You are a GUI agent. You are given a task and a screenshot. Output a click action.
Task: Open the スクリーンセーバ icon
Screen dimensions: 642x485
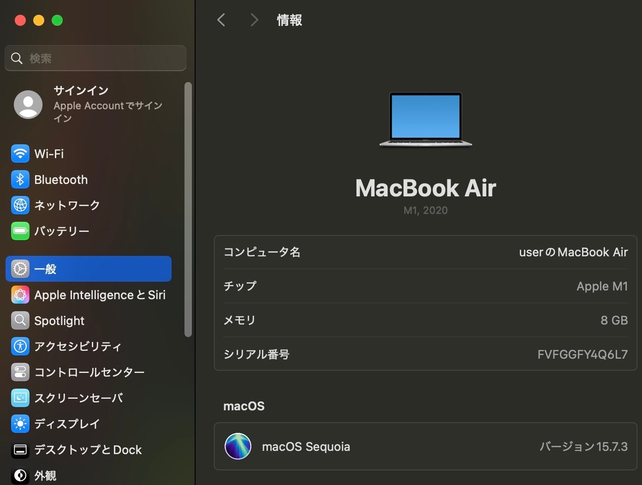20,398
